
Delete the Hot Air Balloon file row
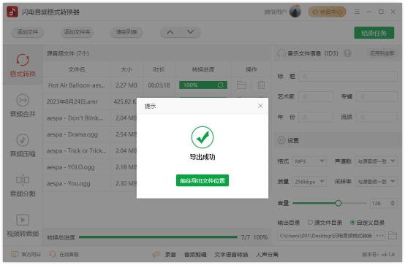click(261, 85)
